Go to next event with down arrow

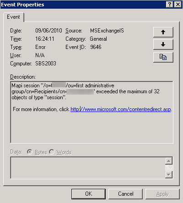click(163, 44)
